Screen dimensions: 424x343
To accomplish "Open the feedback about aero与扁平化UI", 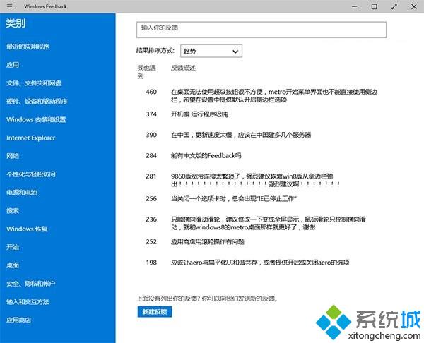I will (x=260, y=263).
